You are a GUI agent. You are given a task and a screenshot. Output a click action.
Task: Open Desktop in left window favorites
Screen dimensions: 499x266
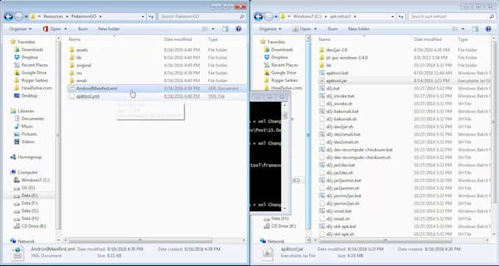coord(29,95)
